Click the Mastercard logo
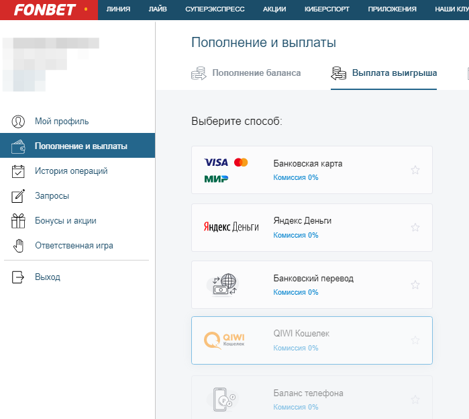This screenshot has width=469, height=419. pyautogui.click(x=241, y=162)
